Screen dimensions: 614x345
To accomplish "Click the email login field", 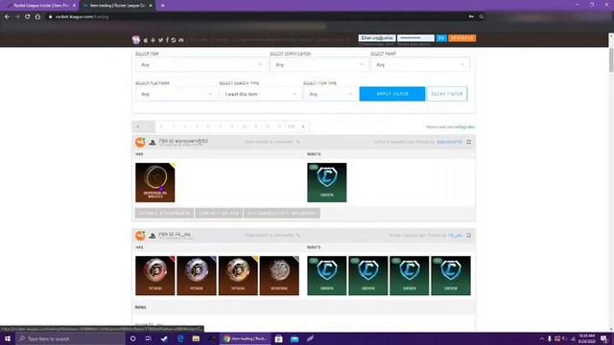I will click(x=377, y=38).
